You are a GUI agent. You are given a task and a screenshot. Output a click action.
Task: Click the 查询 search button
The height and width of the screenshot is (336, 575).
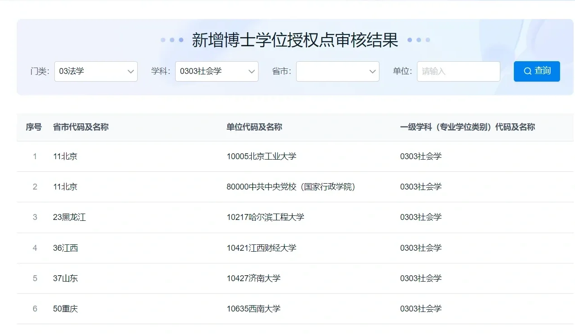537,71
